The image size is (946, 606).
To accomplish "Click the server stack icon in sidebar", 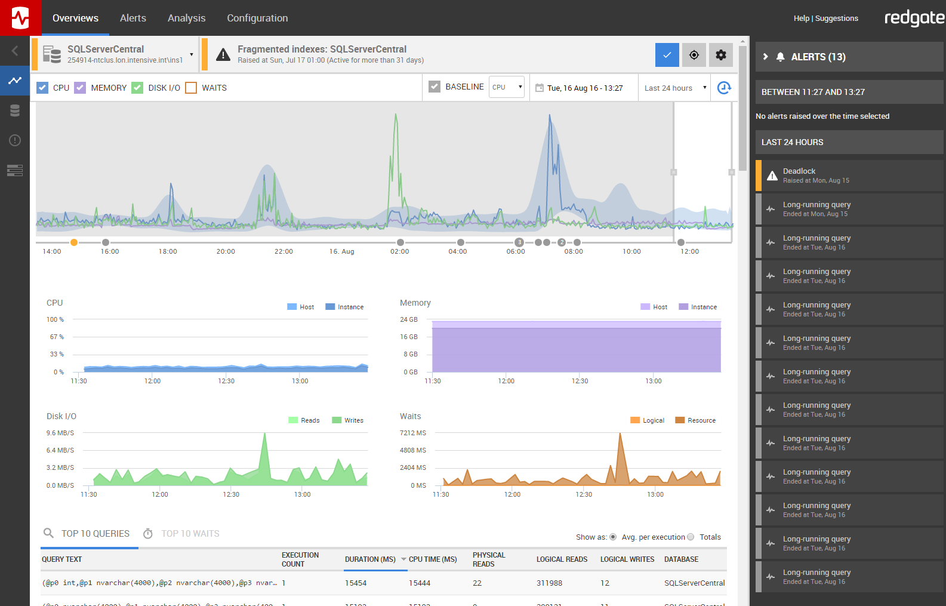I will tap(15, 170).
